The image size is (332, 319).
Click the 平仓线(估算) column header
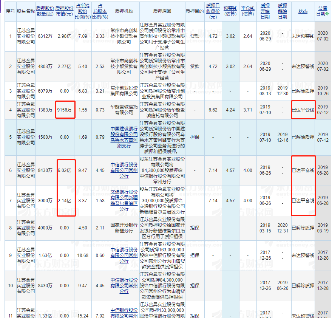pos(248,11)
